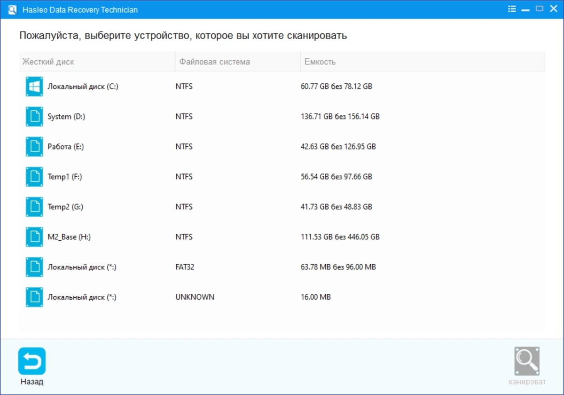Sort by the Емкость column header
Viewport: 564px width, 395px height.
coord(423,62)
